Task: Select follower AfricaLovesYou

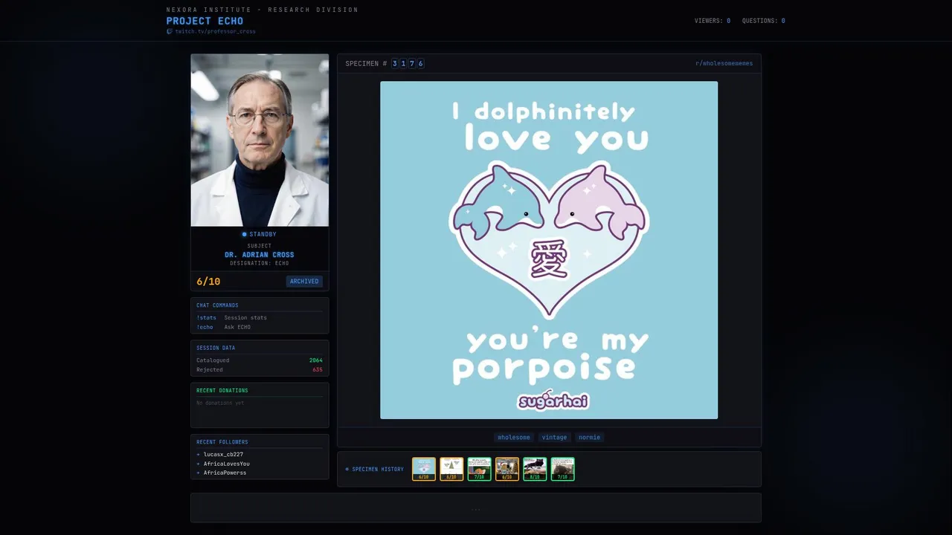Action: tap(227, 464)
